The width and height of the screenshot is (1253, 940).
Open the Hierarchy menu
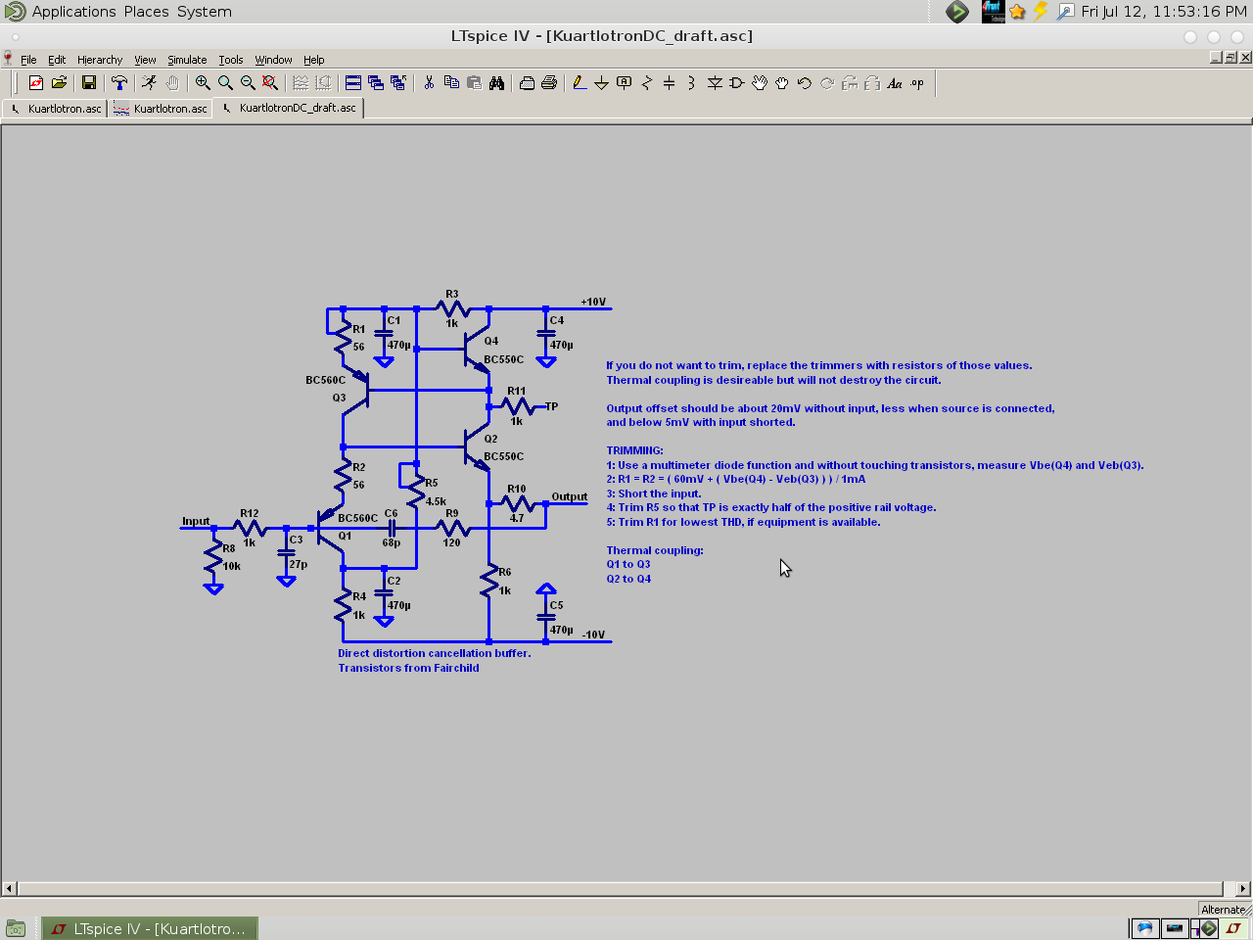(x=100, y=60)
